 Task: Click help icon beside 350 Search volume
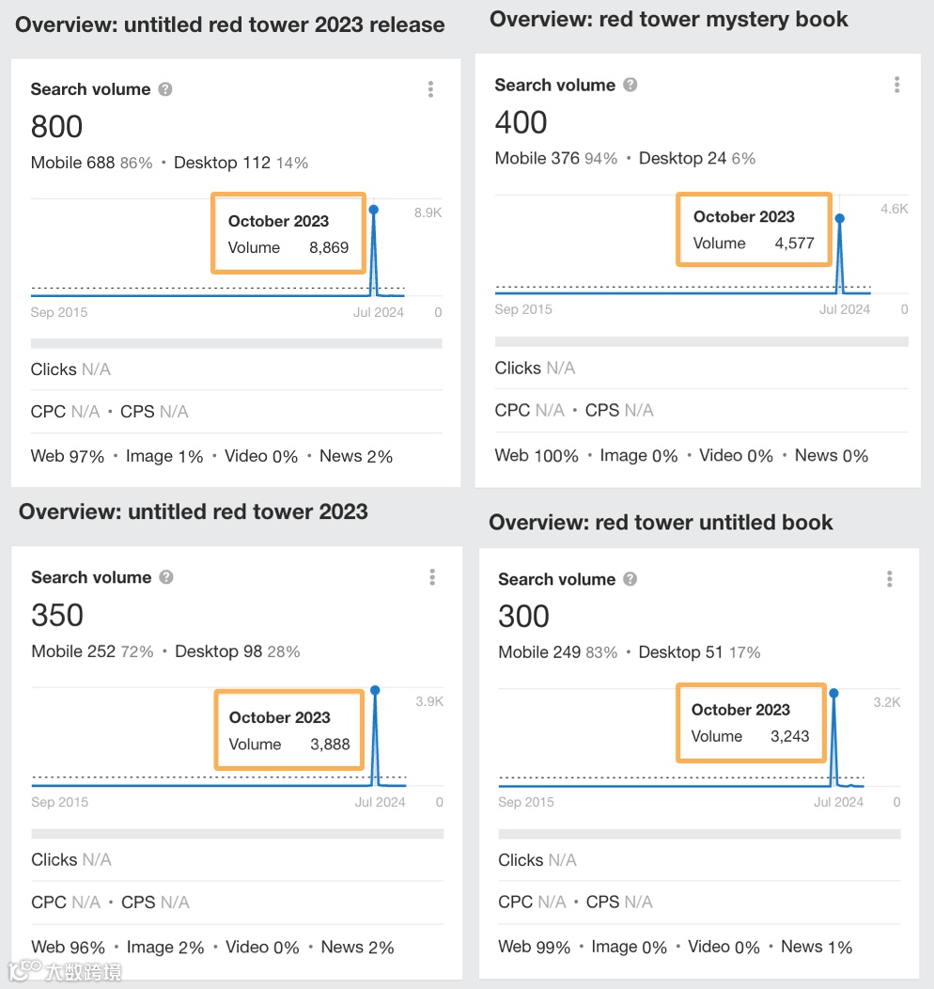[x=166, y=577]
